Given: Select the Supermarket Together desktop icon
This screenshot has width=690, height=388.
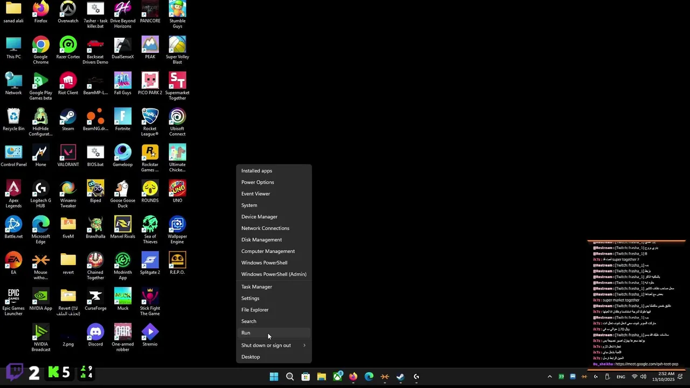Looking at the screenshot, I should [177, 86].
